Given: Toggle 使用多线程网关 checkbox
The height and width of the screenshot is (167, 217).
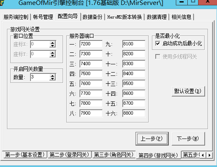Looking at the screenshot, I should [x=158, y=56].
